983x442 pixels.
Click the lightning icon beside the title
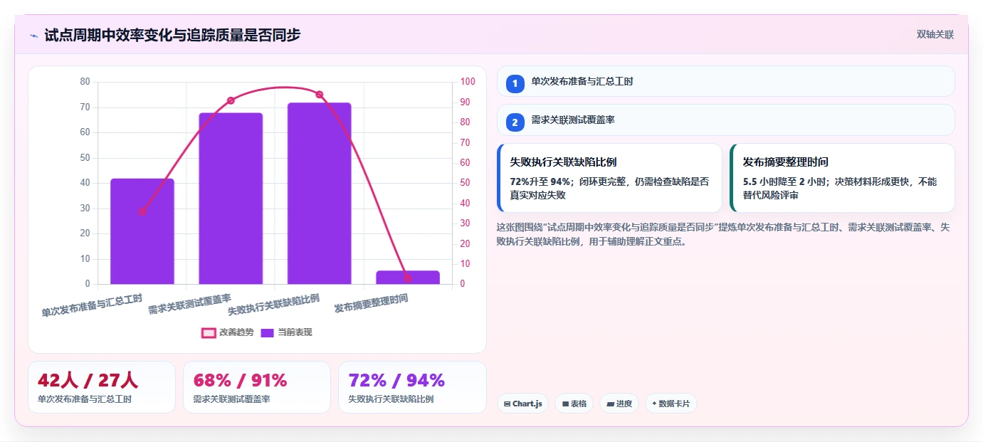33,35
